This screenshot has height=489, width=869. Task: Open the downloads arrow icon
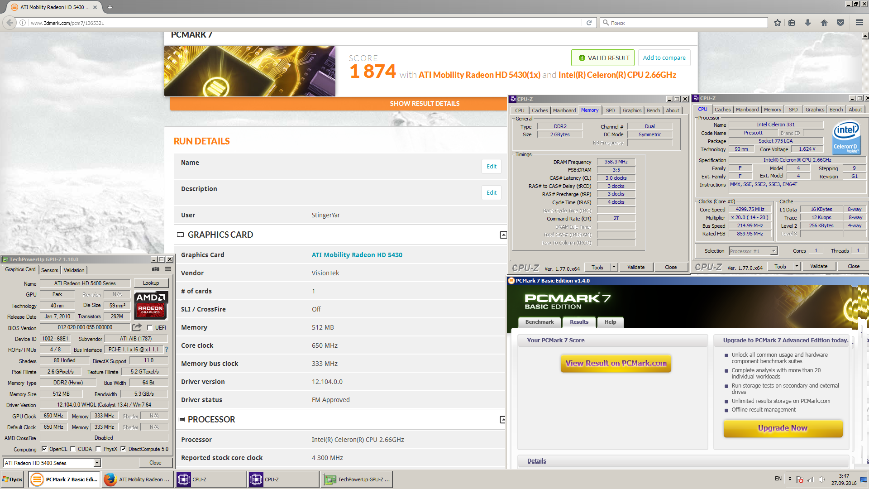(808, 23)
